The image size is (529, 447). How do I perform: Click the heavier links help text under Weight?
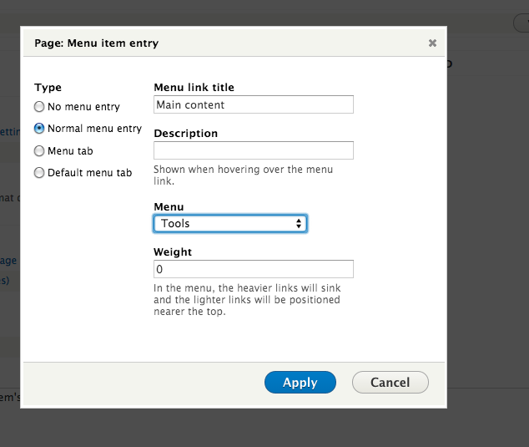coord(248,300)
